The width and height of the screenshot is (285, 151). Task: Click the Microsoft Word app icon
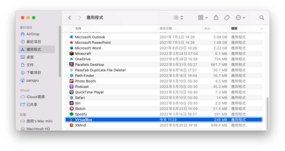(72, 48)
